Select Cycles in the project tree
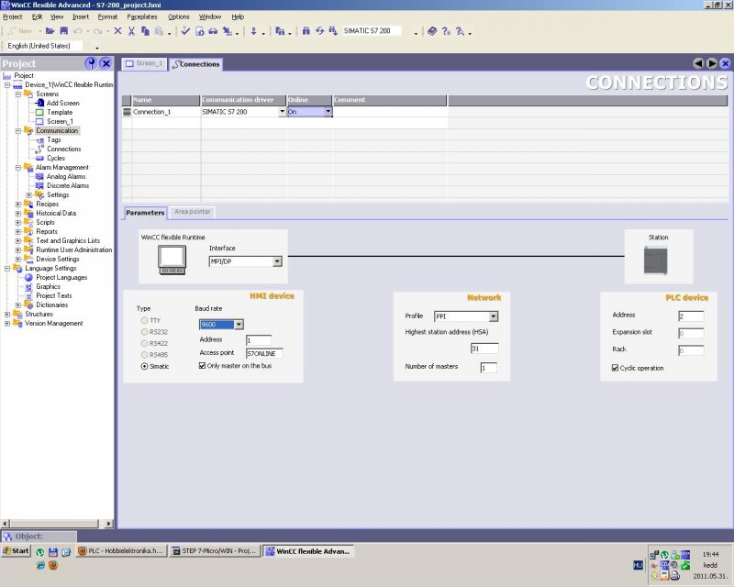This screenshot has width=734, height=587. (56, 159)
